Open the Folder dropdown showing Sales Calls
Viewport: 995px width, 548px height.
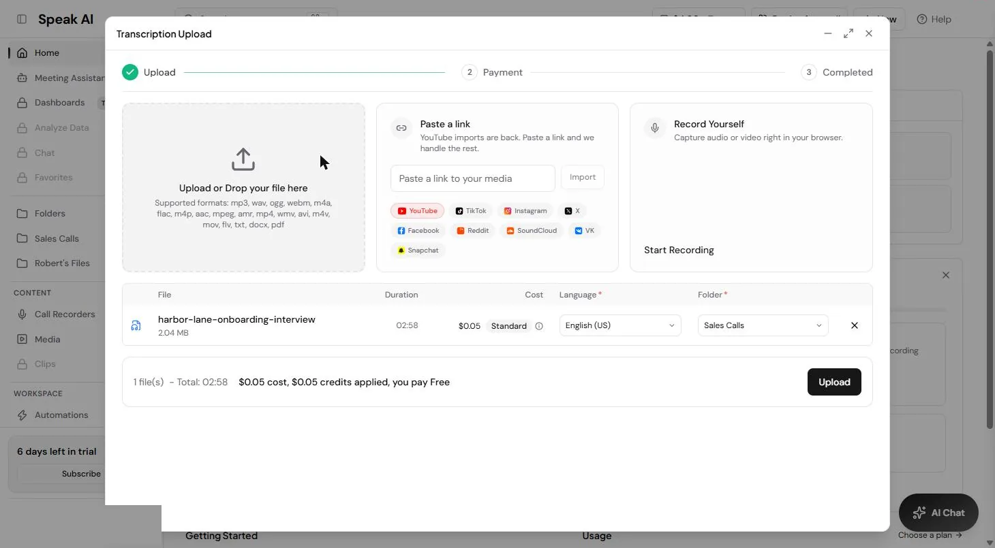click(x=763, y=325)
